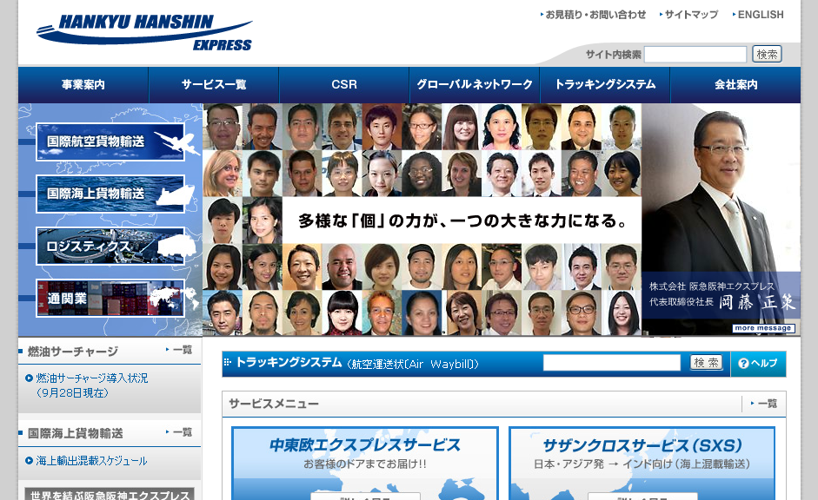Open 燃油サーチャージ導入状況 link
This screenshot has width=818, height=500.
pyautogui.click(x=92, y=378)
